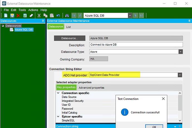Open the Edit menu
192x128 pixels.
(14, 10)
